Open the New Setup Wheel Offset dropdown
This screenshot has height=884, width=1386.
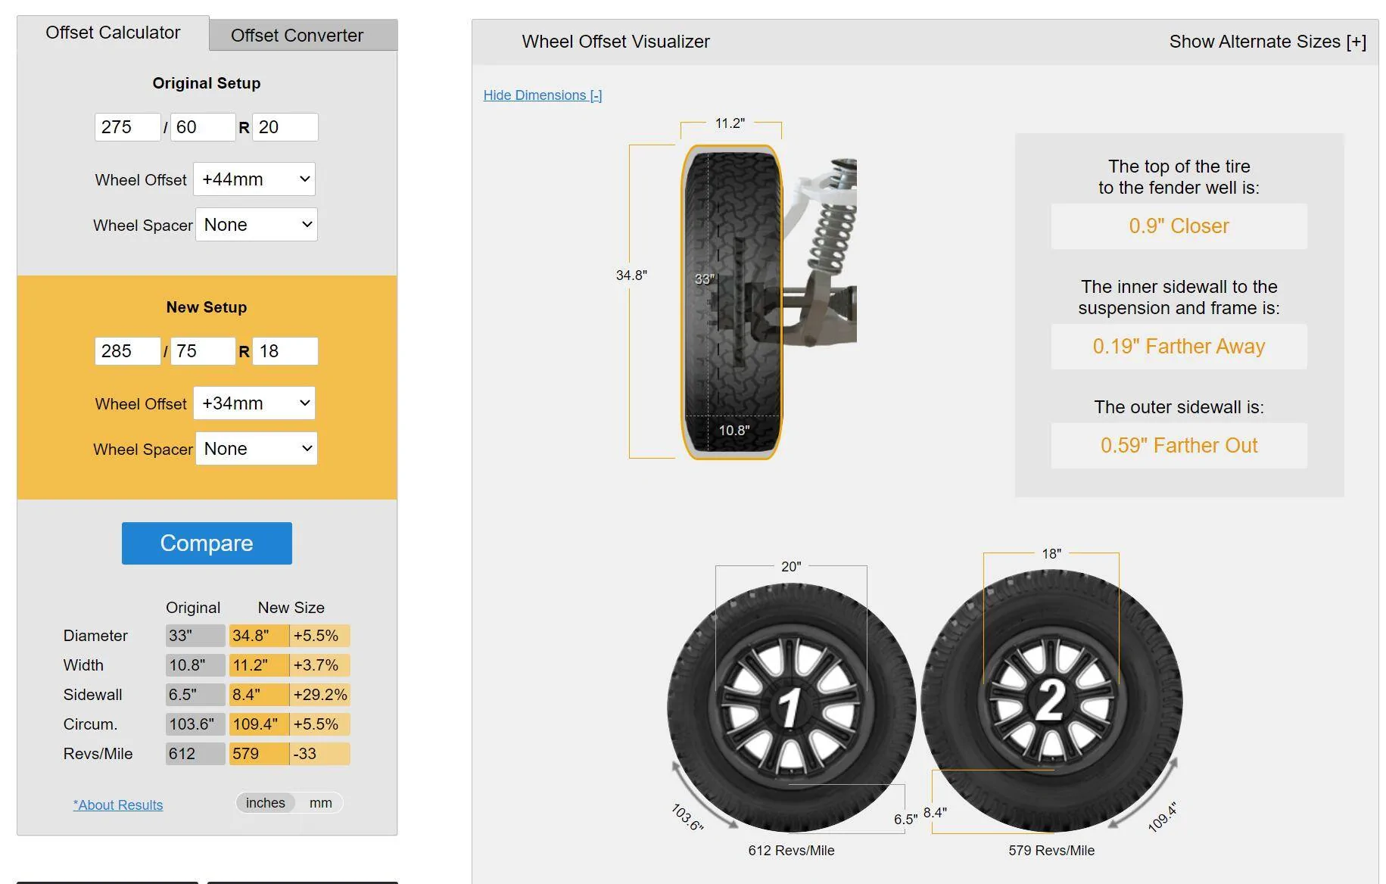point(254,403)
